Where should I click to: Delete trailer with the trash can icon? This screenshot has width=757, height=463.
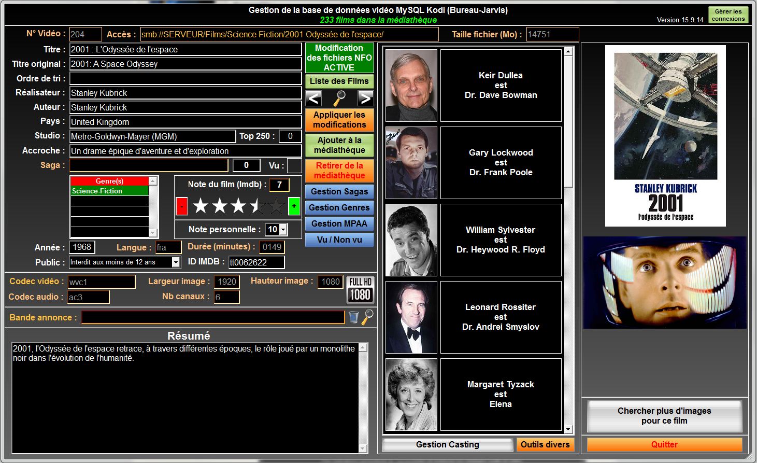pos(353,317)
